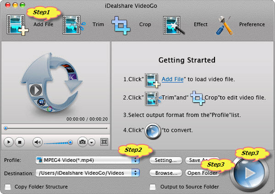Click Trim icon in Getting Started step 2
Viewport: 275px width, 194px height.
(153, 99)
